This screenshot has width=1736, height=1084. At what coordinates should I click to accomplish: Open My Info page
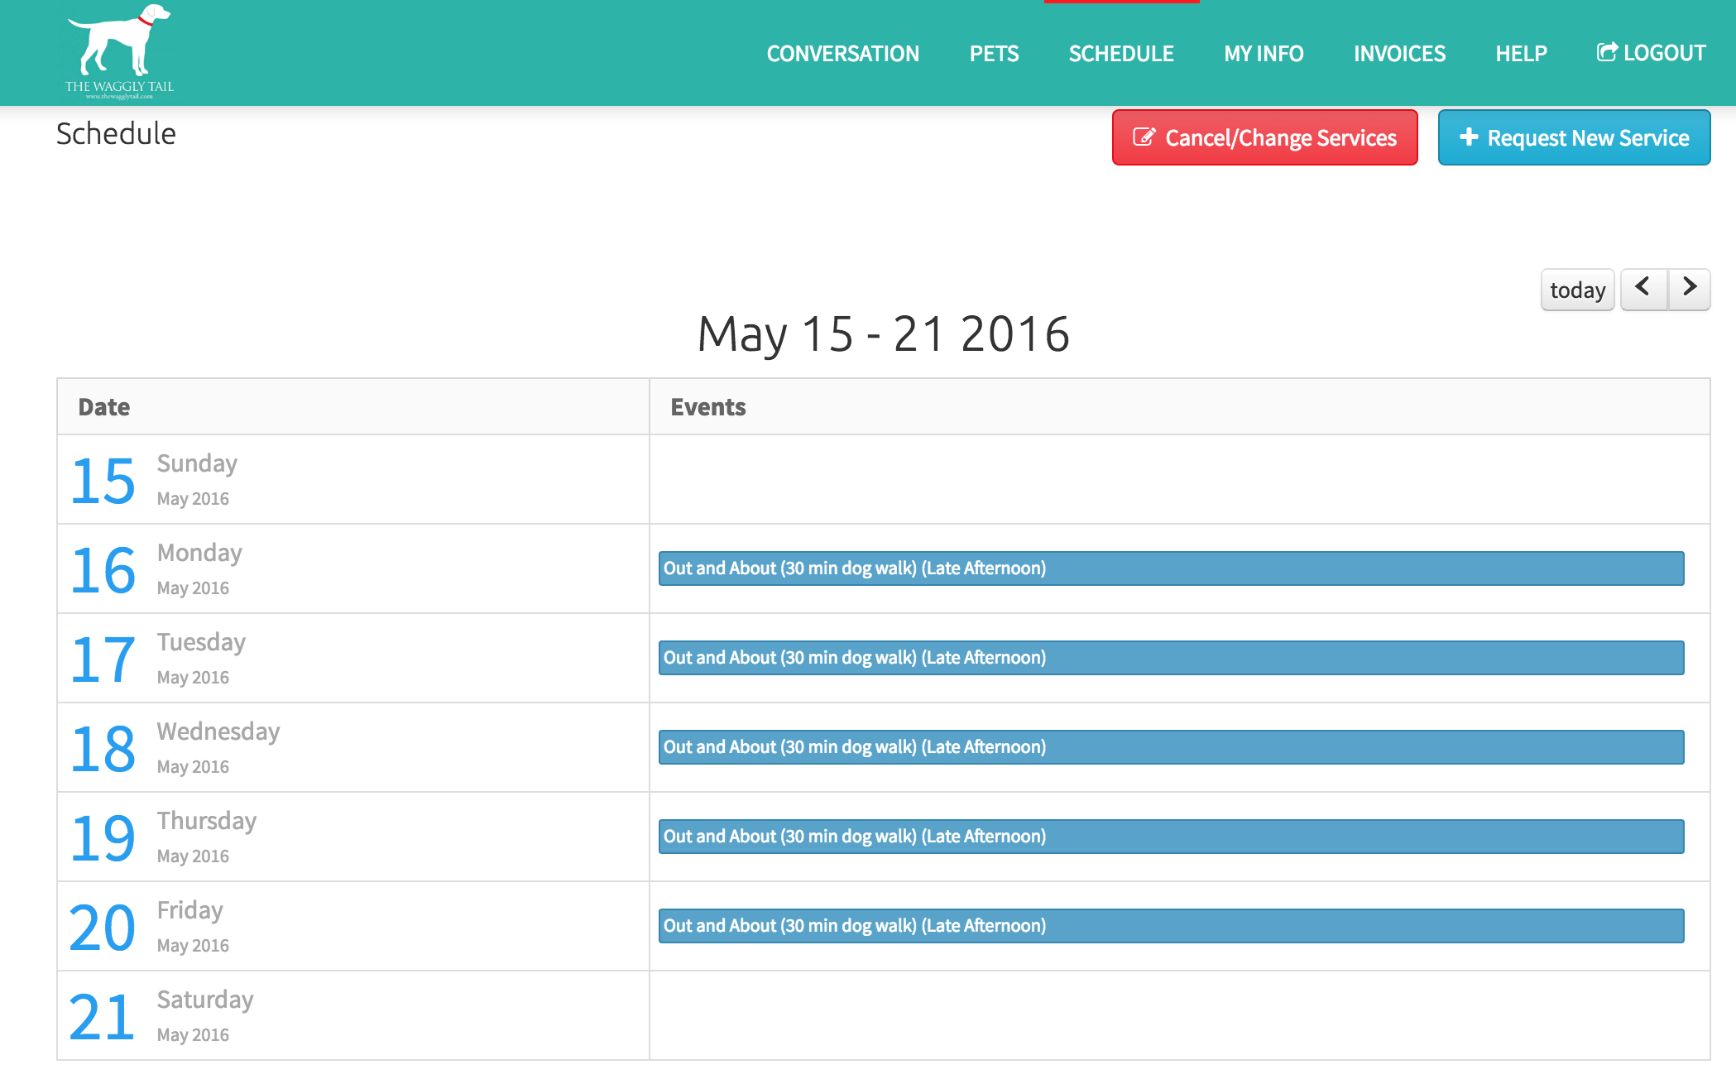pos(1264,54)
